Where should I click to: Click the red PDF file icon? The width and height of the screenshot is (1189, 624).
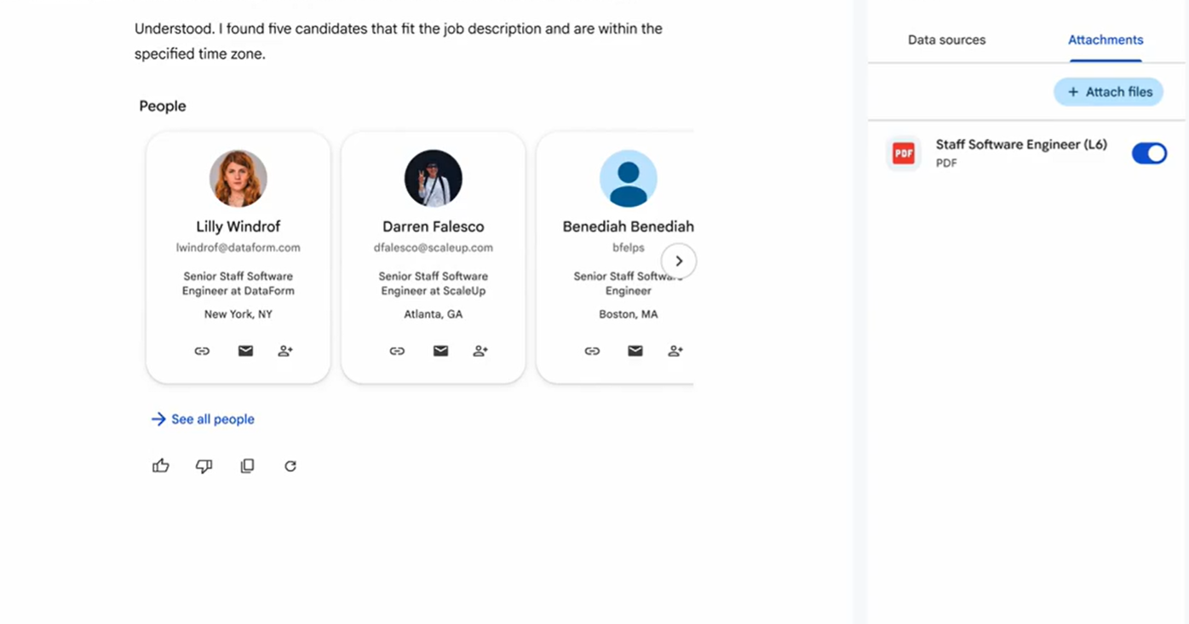[x=903, y=153]
